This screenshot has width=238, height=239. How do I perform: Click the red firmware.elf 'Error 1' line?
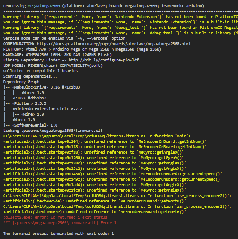click(x=60, y=223)
